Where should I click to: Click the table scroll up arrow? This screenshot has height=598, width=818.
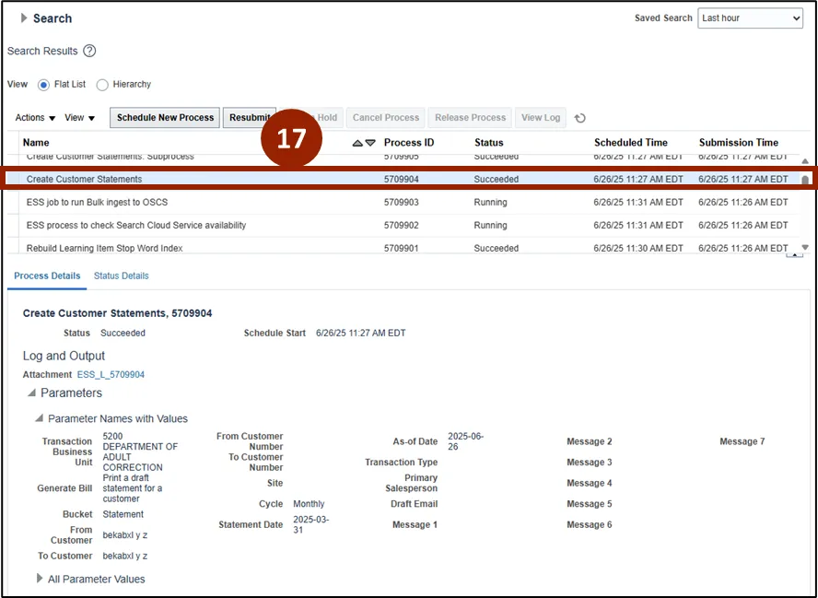point(805,161)
